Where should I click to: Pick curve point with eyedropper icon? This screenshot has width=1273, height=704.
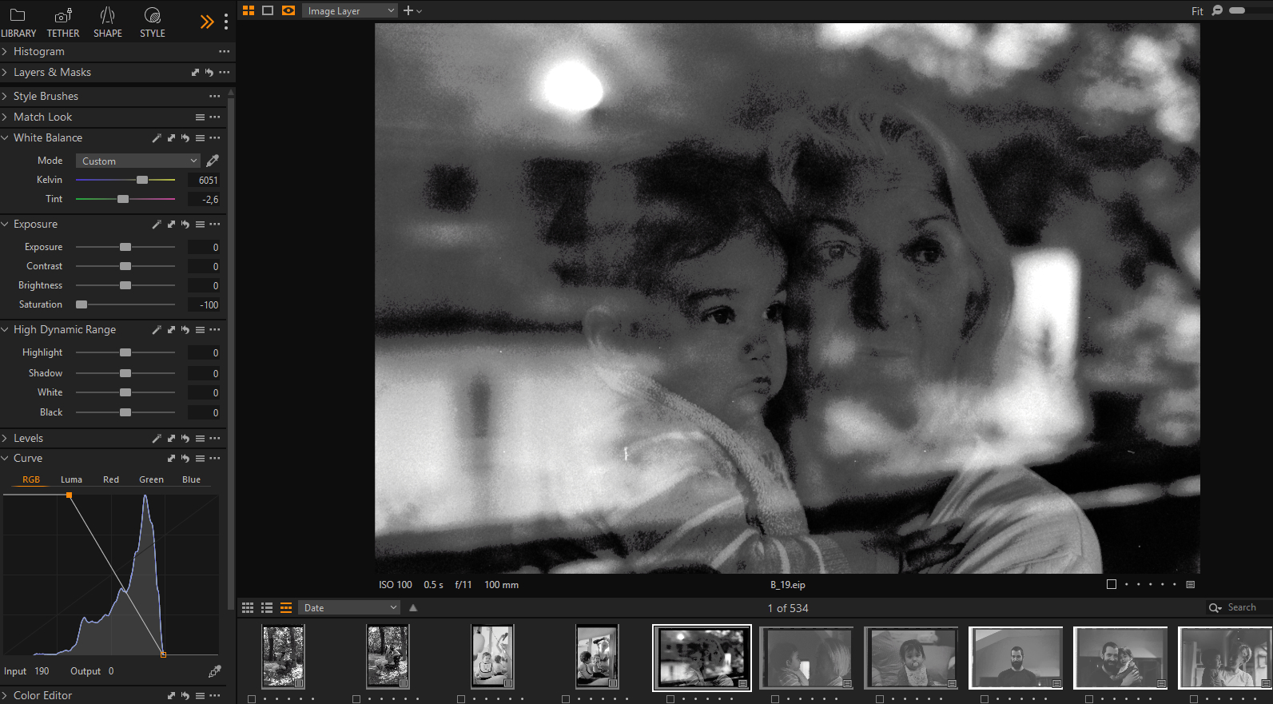214,671
